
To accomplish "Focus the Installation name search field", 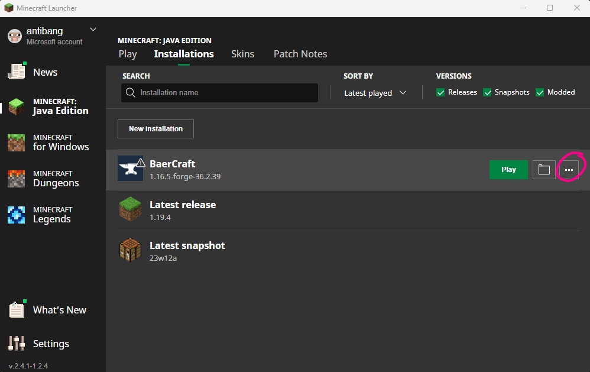I will pos(219,93).
